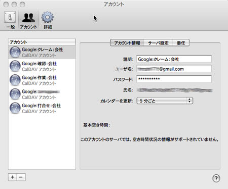Select account Google:打合せ:会社
This screenshot has width=228, height=189.
(x=42, y=108)
